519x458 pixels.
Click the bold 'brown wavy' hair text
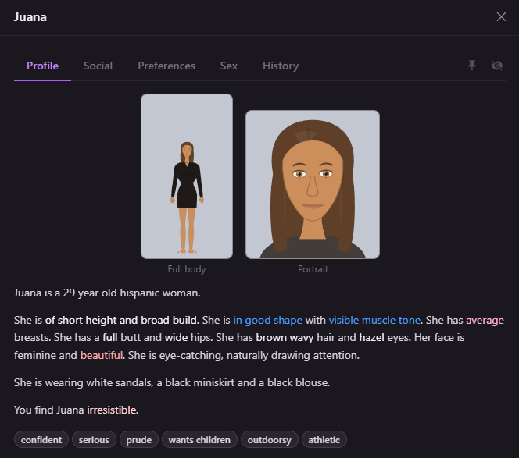(x=285, y=337)
